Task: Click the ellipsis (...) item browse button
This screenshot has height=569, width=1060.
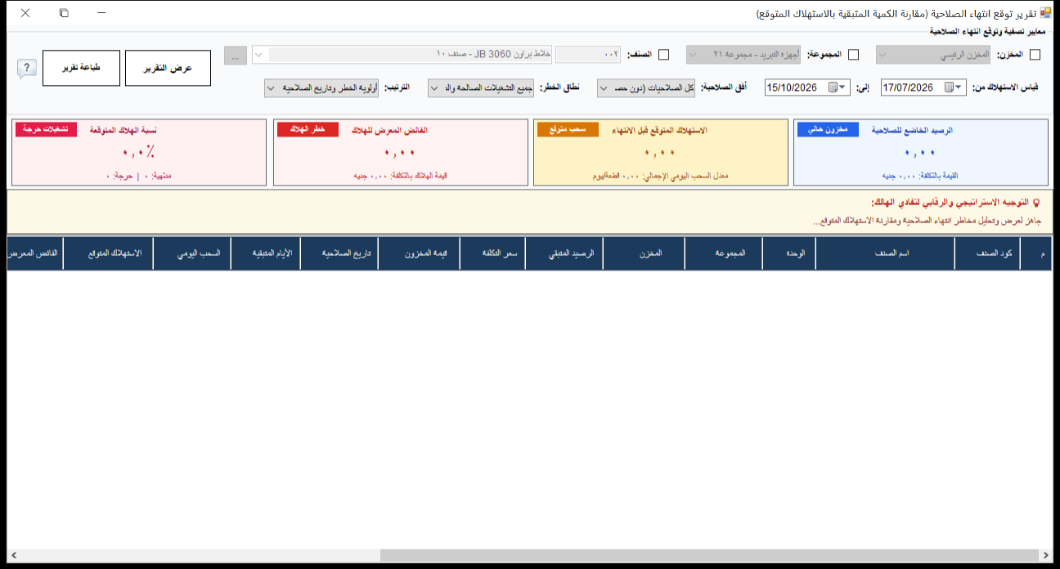Action: (235, 55)
